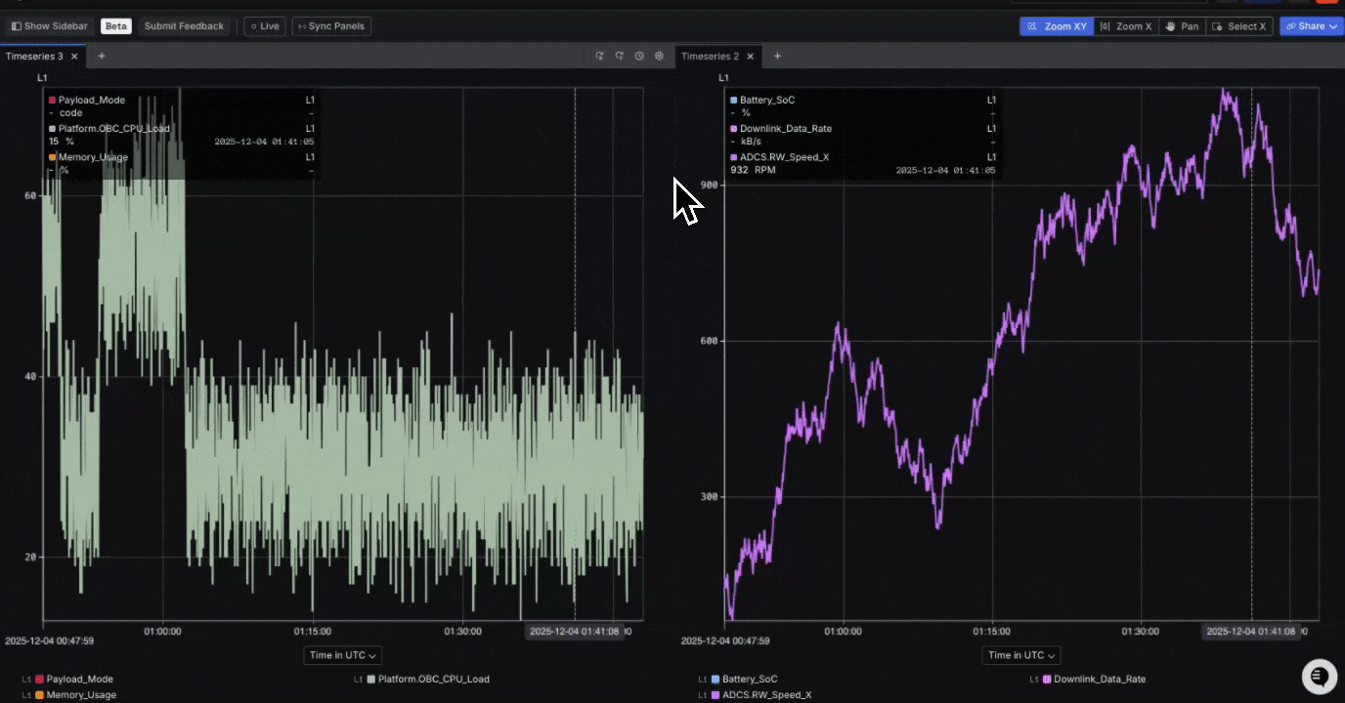The image size is (1345, 703).
Task: Close the Timeseries 3 tab
Action: (x=75, y=56)
